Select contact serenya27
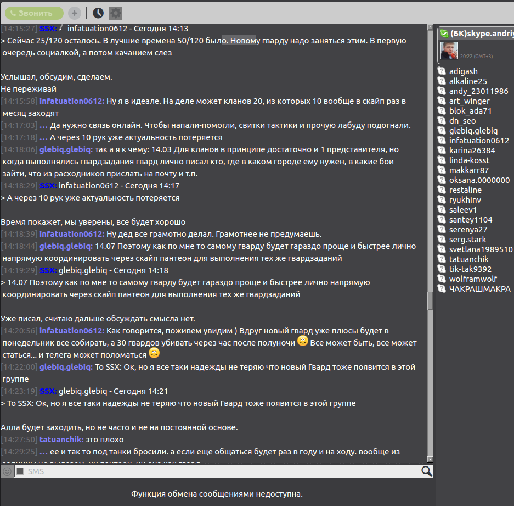The width and height of the screenshot is (514, 506). coord(468,230)
